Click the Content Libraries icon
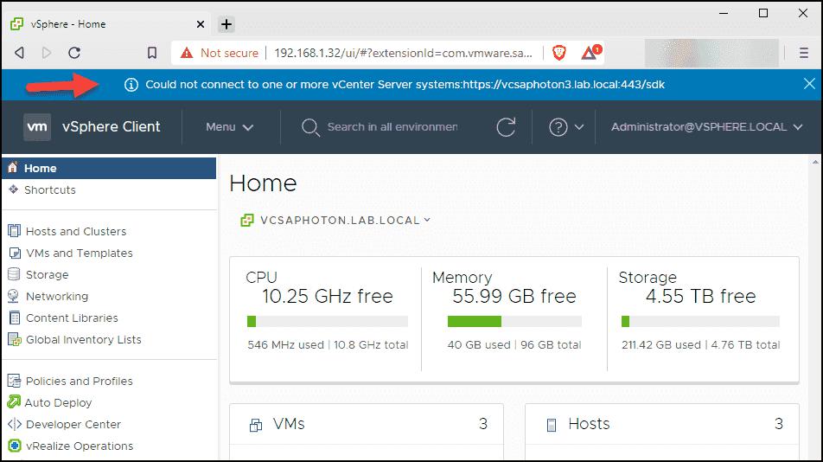This screenshot has width=823, height=462. coord(15,318)
